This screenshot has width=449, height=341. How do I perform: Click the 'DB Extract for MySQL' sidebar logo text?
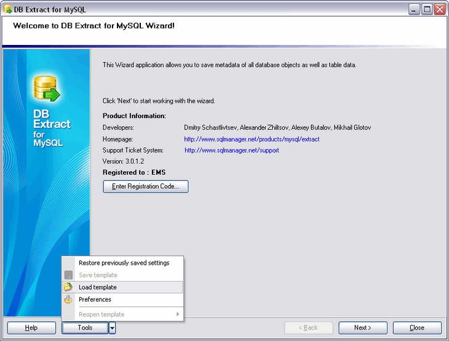tap(52, 128)
